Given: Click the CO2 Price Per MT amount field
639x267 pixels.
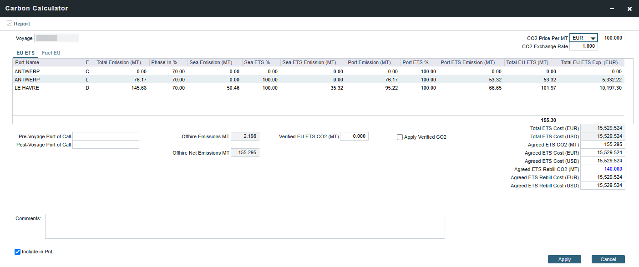Looking at the screenshot, I should (611, 38).
